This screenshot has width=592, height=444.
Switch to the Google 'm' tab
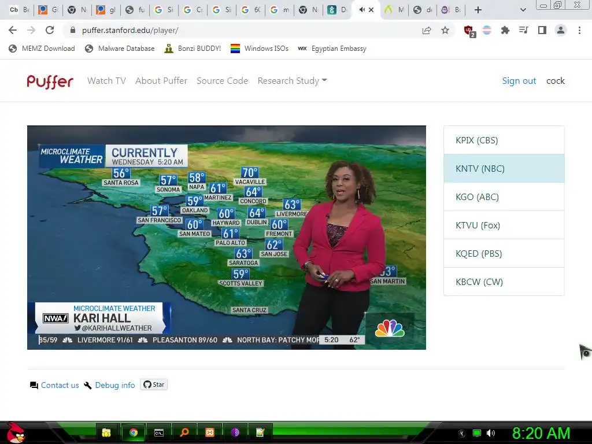(x=280, y=10)
